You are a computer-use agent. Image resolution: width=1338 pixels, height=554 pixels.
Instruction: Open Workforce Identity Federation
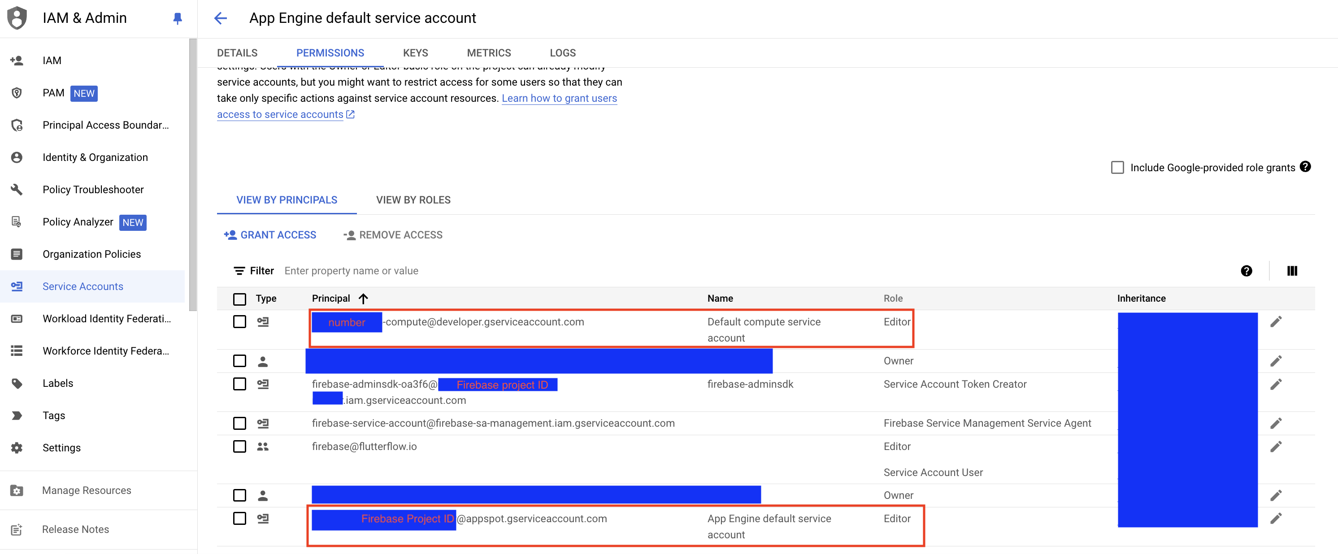click(92, 351)
